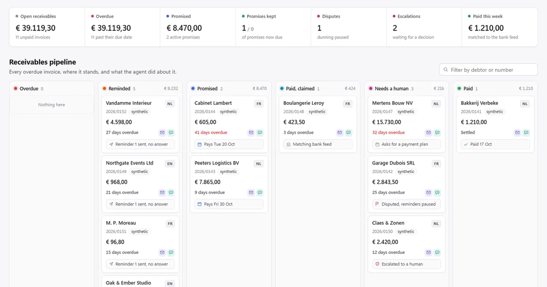
Task: Click the FR badge on Garage Dubois SRL
Action: click(437, 164)
